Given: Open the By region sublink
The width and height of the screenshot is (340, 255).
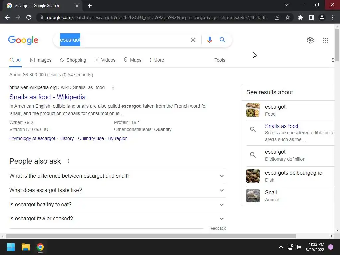Looking at the screenshot, I should pyautogui.click(x=118, y=138).
